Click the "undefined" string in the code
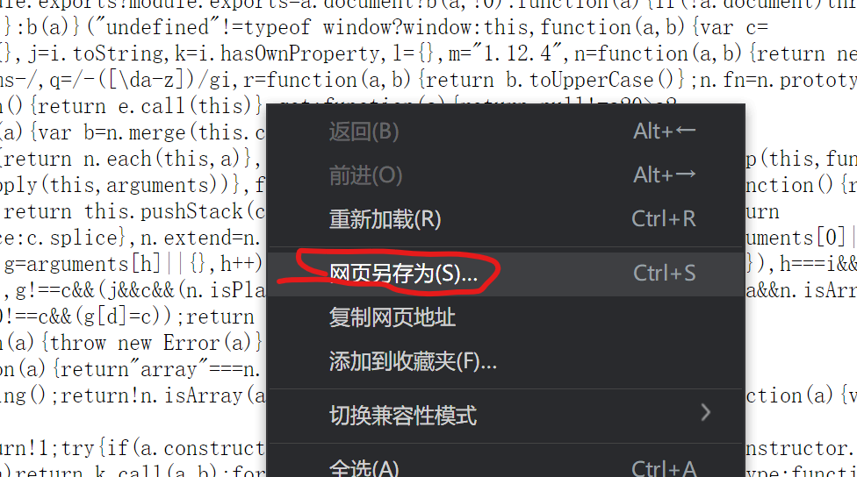The height and width of the screenshot is (477, 857). [x=157, y=27]
